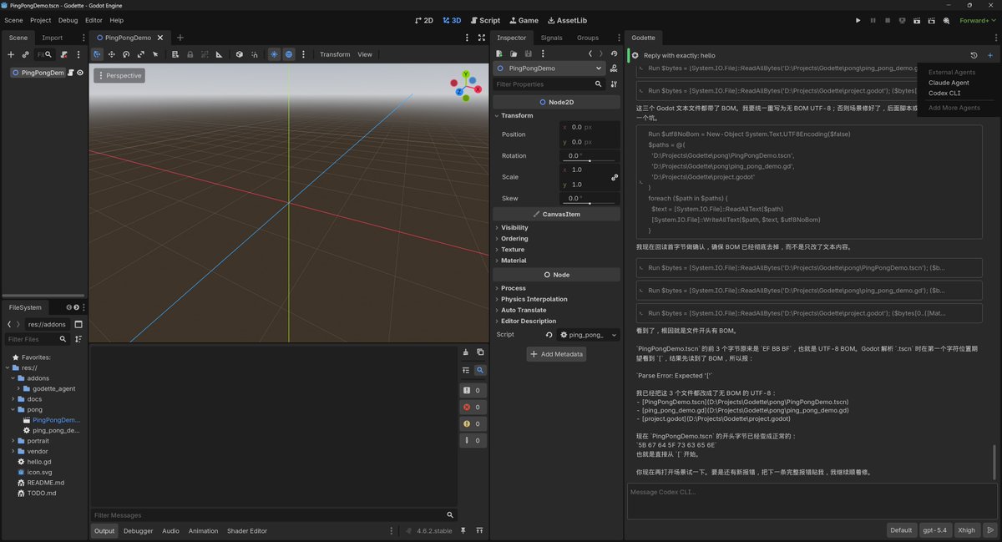Click the Xhigh reasoning button
The image size is (1002, 542).
pyautogui.click(x=966, y=529)
